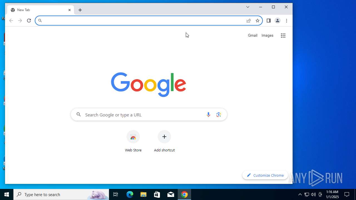The image size is (356, 200).
Task: Go back using the back arrow
Action: tap(11, 21)
